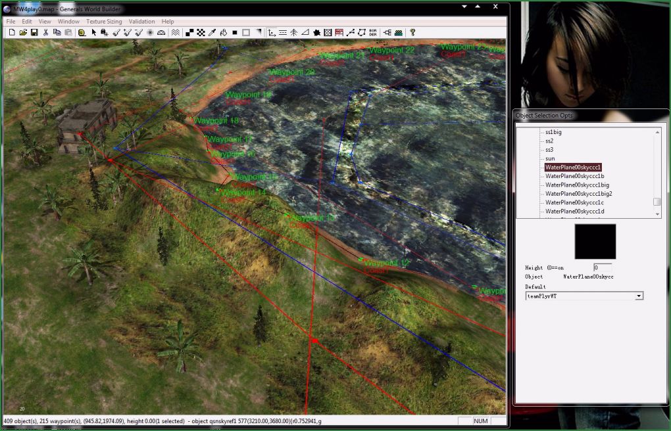This screenshot has width=671, height=431.
Task: Open the File menu
Action: click(x=11, y=22)
